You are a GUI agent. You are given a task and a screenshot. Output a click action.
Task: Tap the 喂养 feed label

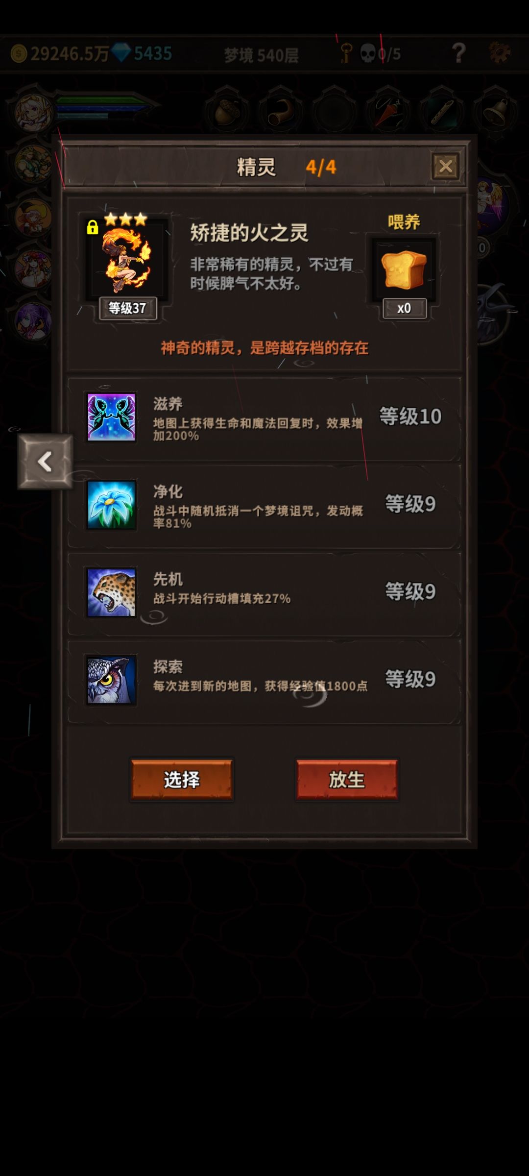pyautogui.click(x=404, y=222)
